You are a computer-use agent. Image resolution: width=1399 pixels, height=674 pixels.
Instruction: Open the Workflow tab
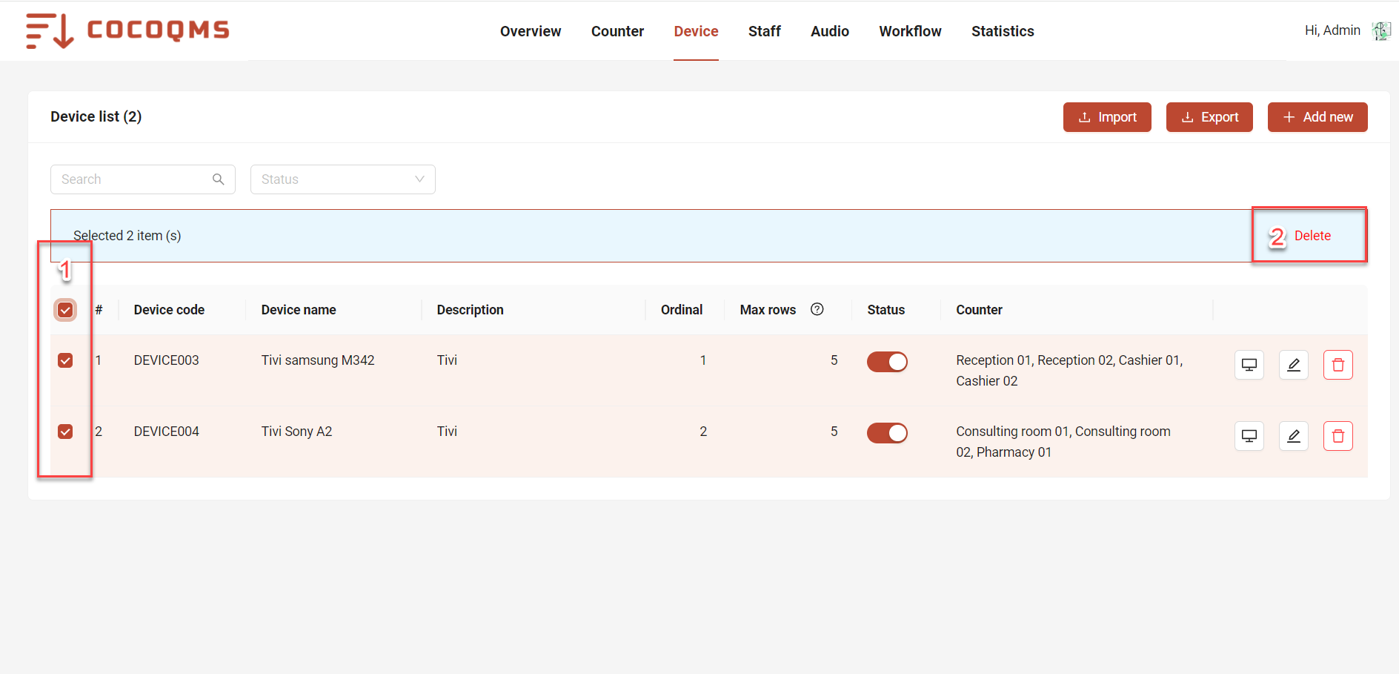910,31
